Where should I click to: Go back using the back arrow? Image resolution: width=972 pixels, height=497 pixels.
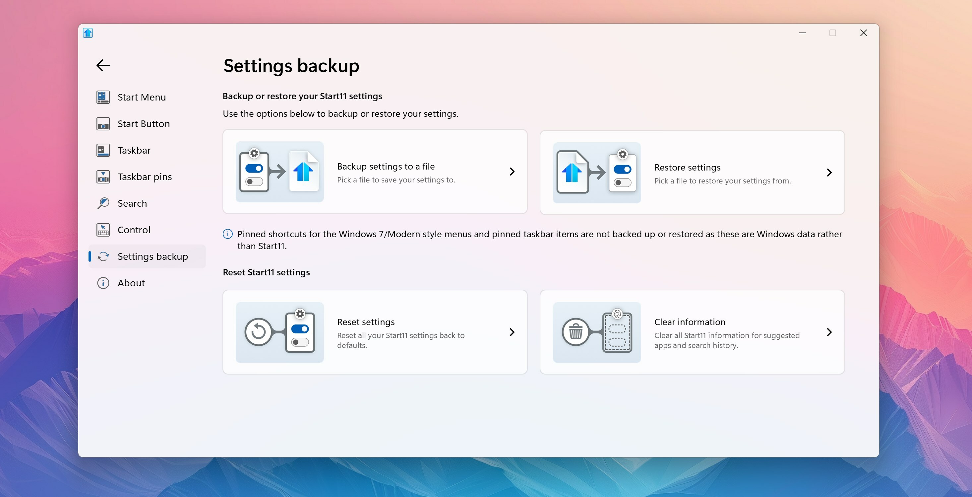click(x=103, y=65)
